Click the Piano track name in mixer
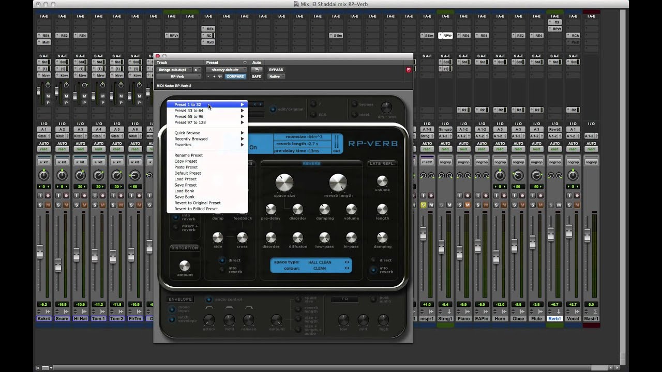The image size is (662, 372). pos(463,319)
